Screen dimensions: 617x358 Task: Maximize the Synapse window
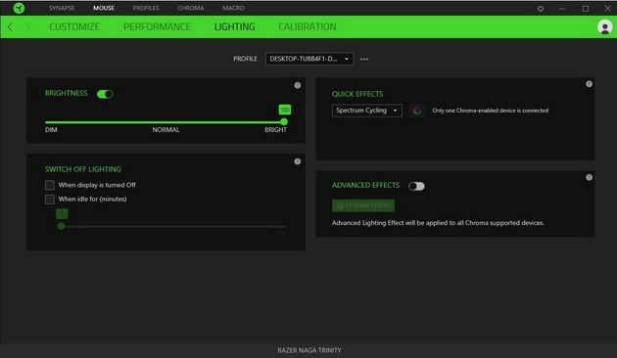coord(586,8)
